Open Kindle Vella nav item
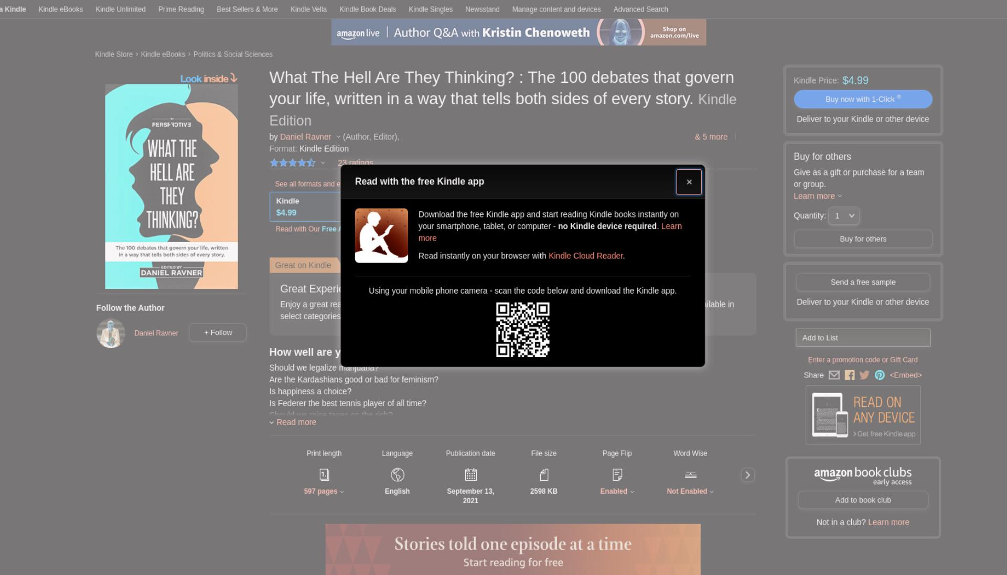 point(308,9)
